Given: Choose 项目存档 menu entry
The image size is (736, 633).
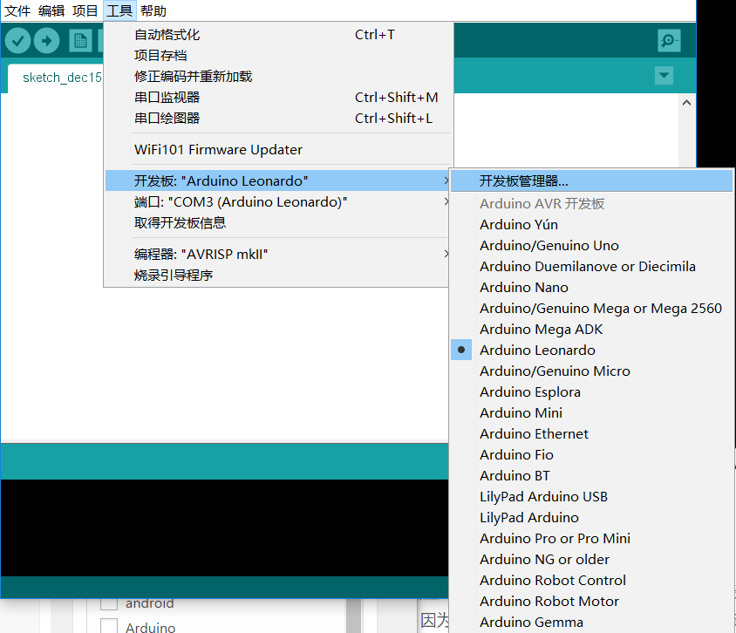Looking at the screenshot, I should 278,56.
